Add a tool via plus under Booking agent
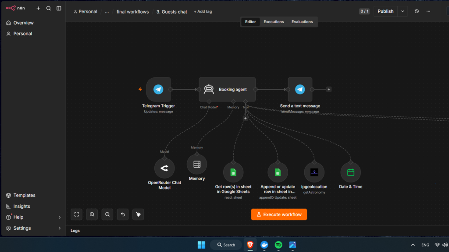The height and width of the screenshot is (252, 449). coord(246,118)
